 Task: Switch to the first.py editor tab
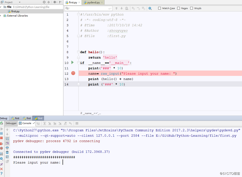(73, 3)
